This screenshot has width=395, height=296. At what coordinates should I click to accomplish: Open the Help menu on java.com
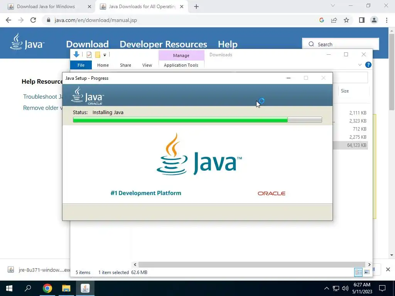click(x=228, y=44)
